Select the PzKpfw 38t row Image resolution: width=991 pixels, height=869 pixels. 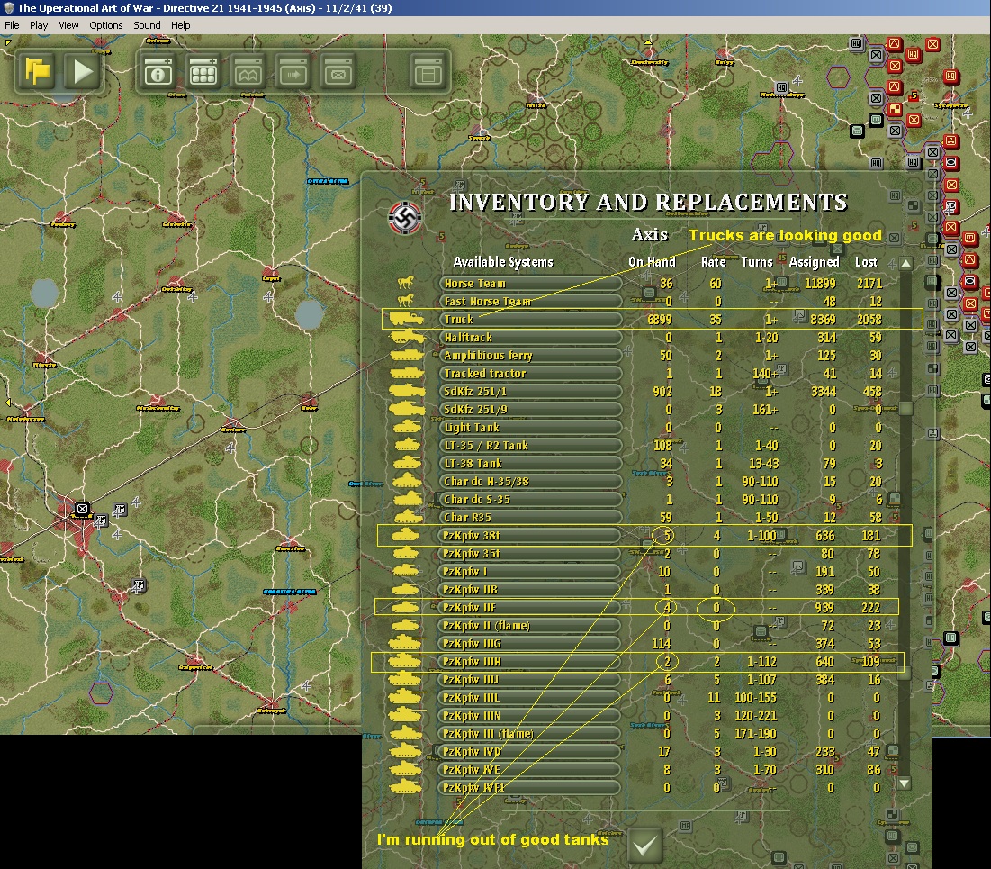[x=529, y=536]
